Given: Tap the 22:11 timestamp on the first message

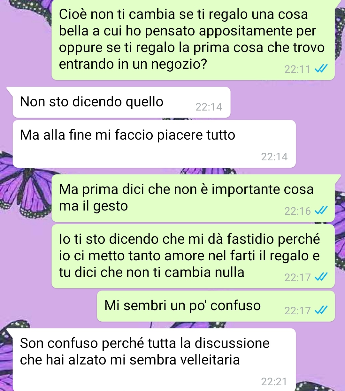Looking at the screenshot, I should (x=297, y=69).
